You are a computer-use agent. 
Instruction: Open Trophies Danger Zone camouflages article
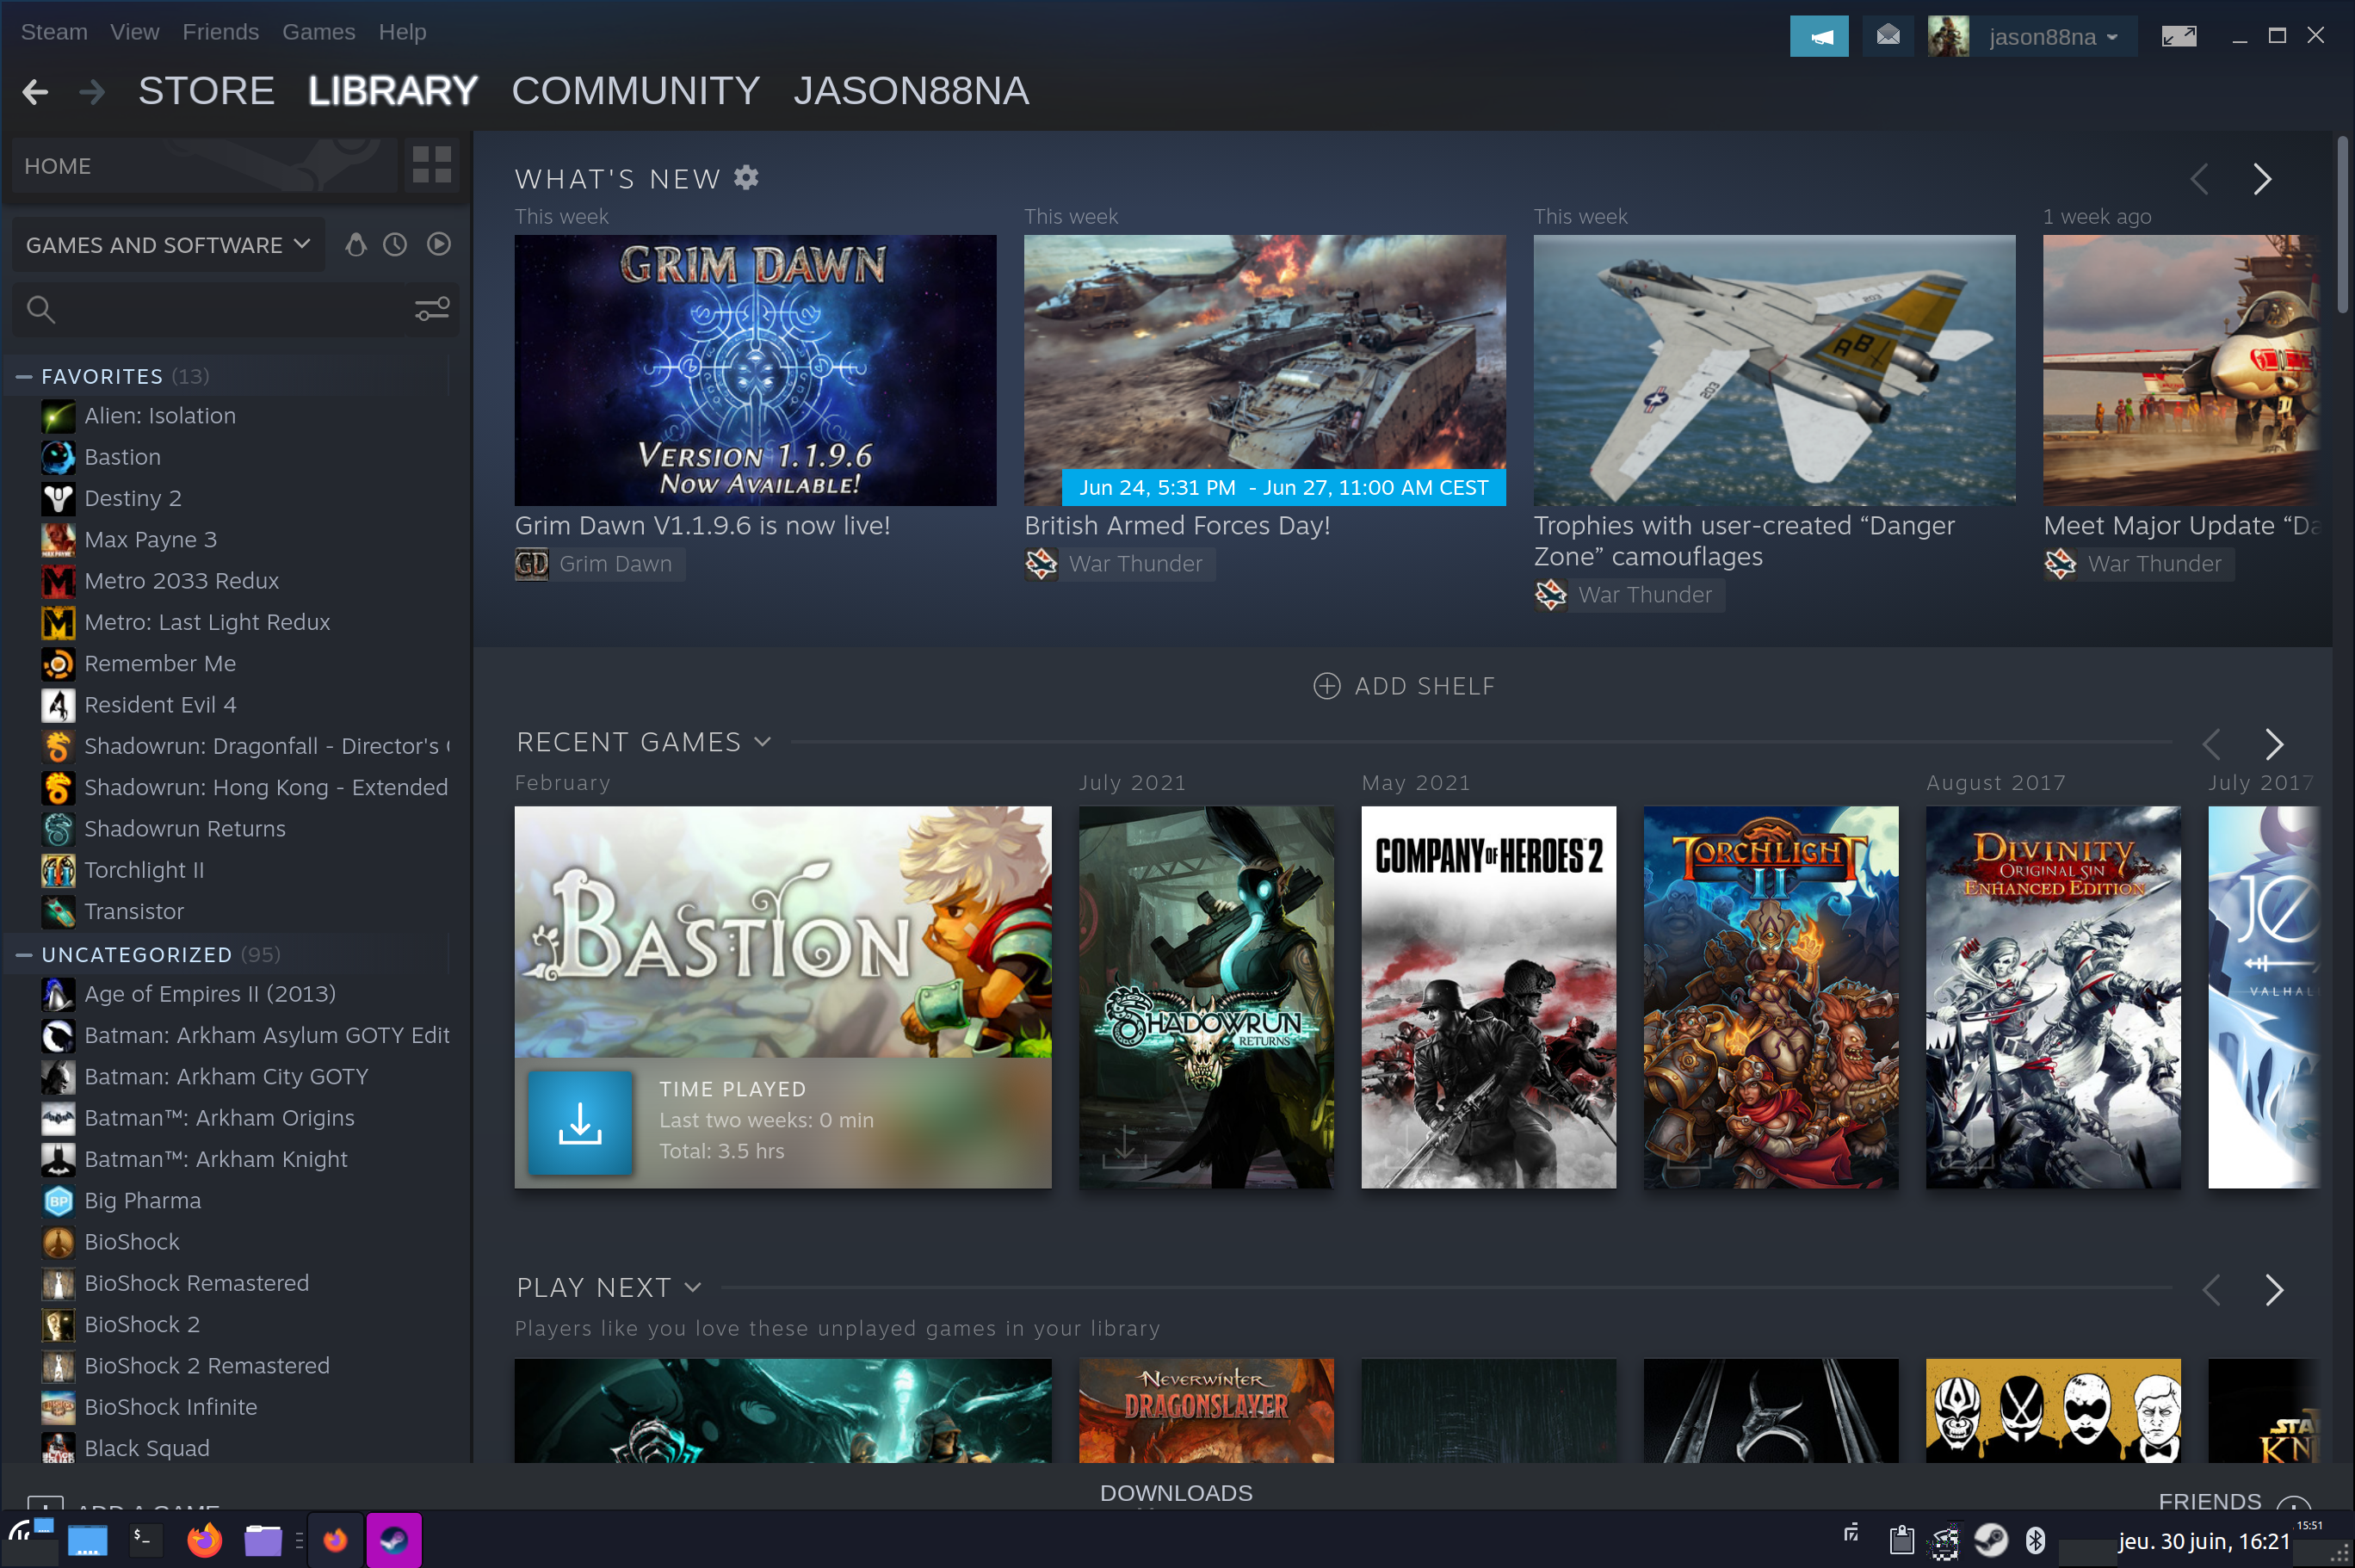(1744, 541)
